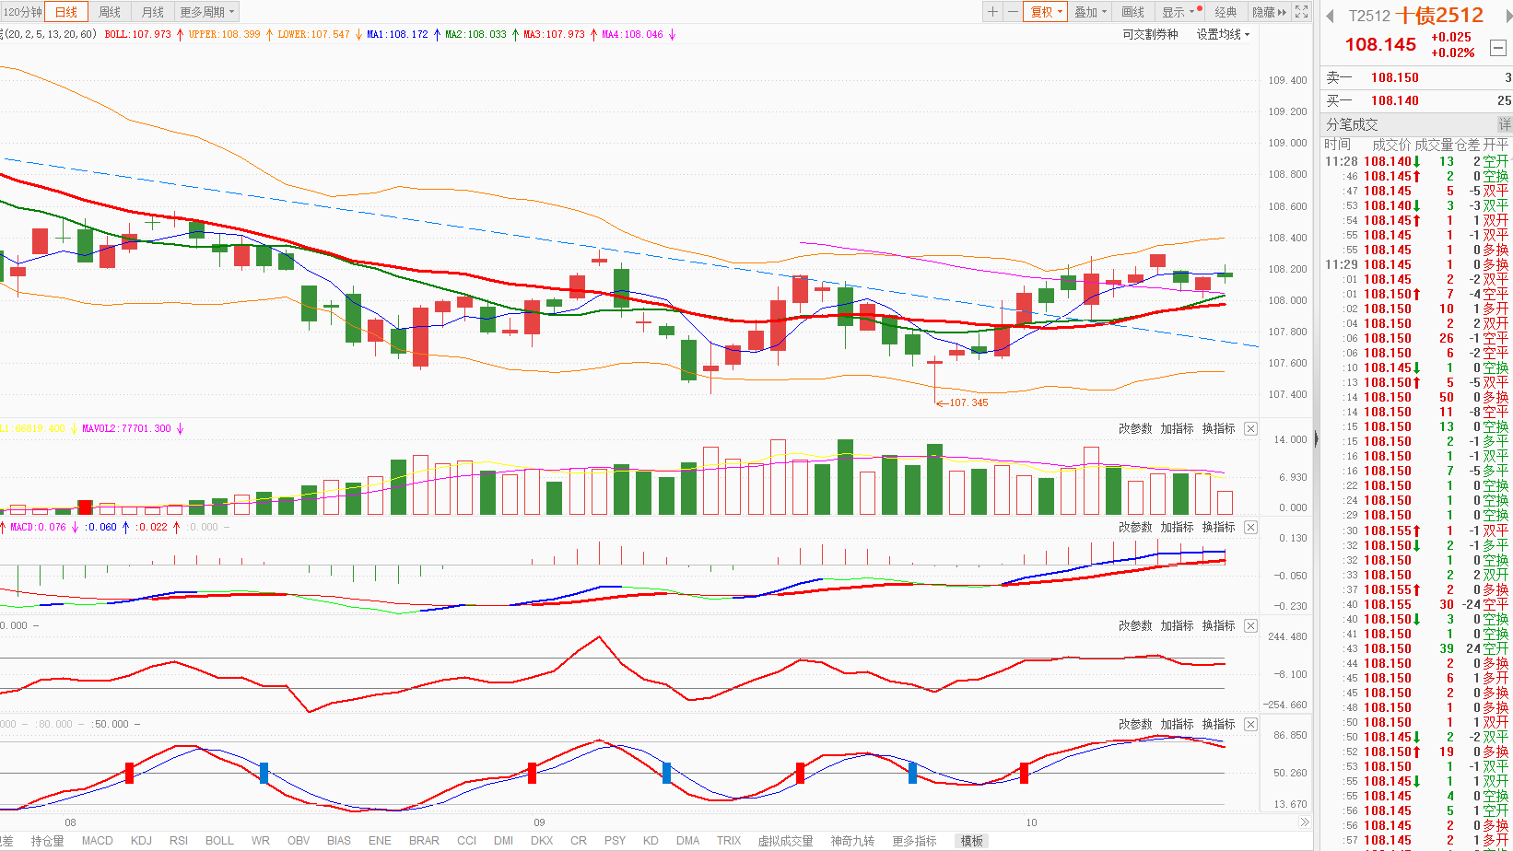This screenshot has height=851, width=1513.
Task: Click 可交割券种 link
Action: click(1150, 34)
